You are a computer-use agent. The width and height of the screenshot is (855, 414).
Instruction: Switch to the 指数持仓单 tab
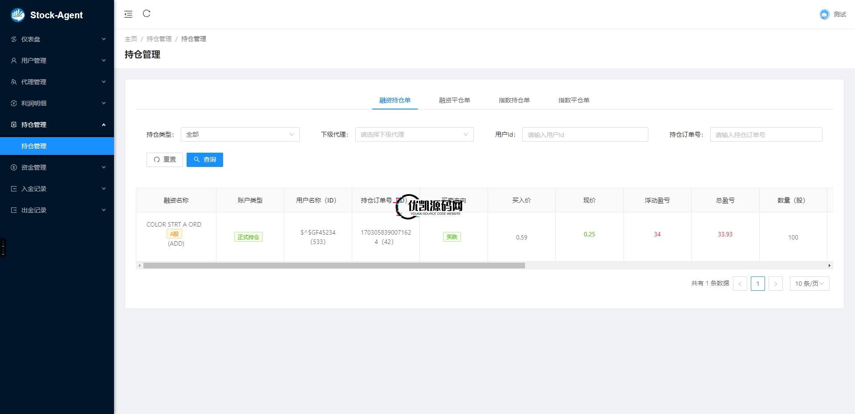pos(514,100)
